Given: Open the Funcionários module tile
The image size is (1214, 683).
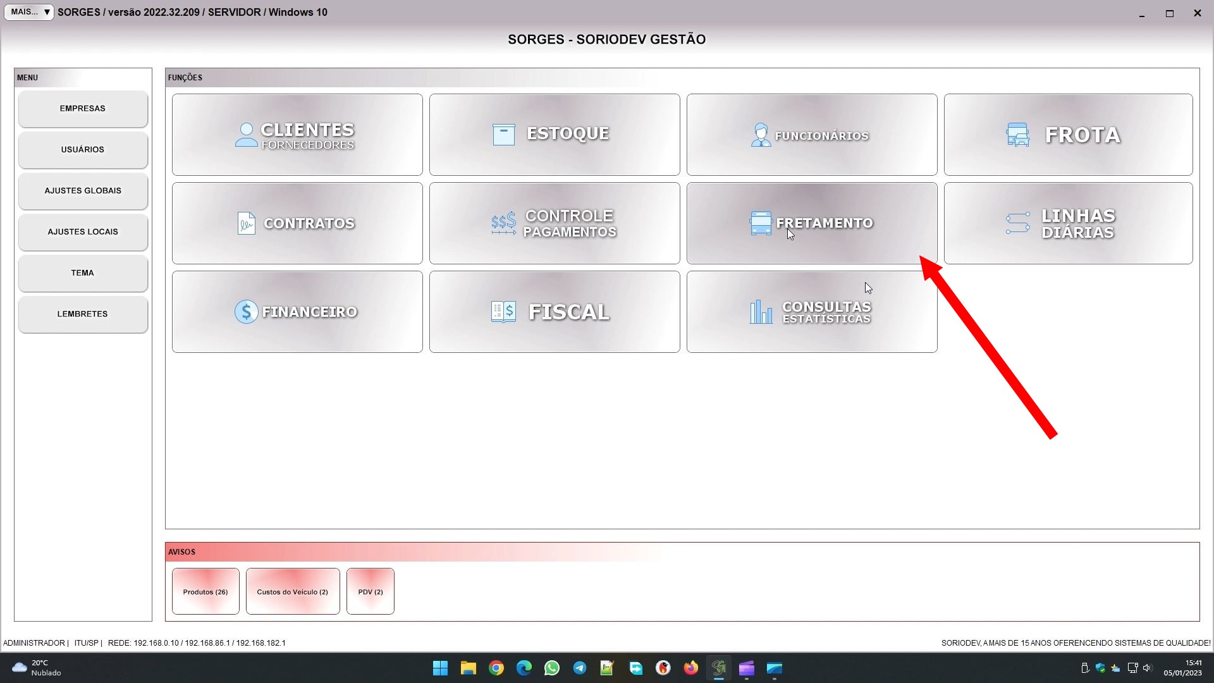Looking at the screenshot, I should [812, 135].
